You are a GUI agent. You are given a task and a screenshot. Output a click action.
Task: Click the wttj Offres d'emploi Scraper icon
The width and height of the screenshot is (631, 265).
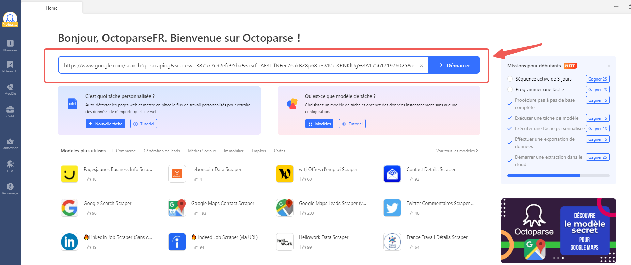click(x=285, y=174)
